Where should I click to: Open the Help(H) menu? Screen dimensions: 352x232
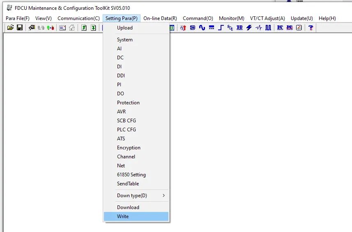pos(327,18)
